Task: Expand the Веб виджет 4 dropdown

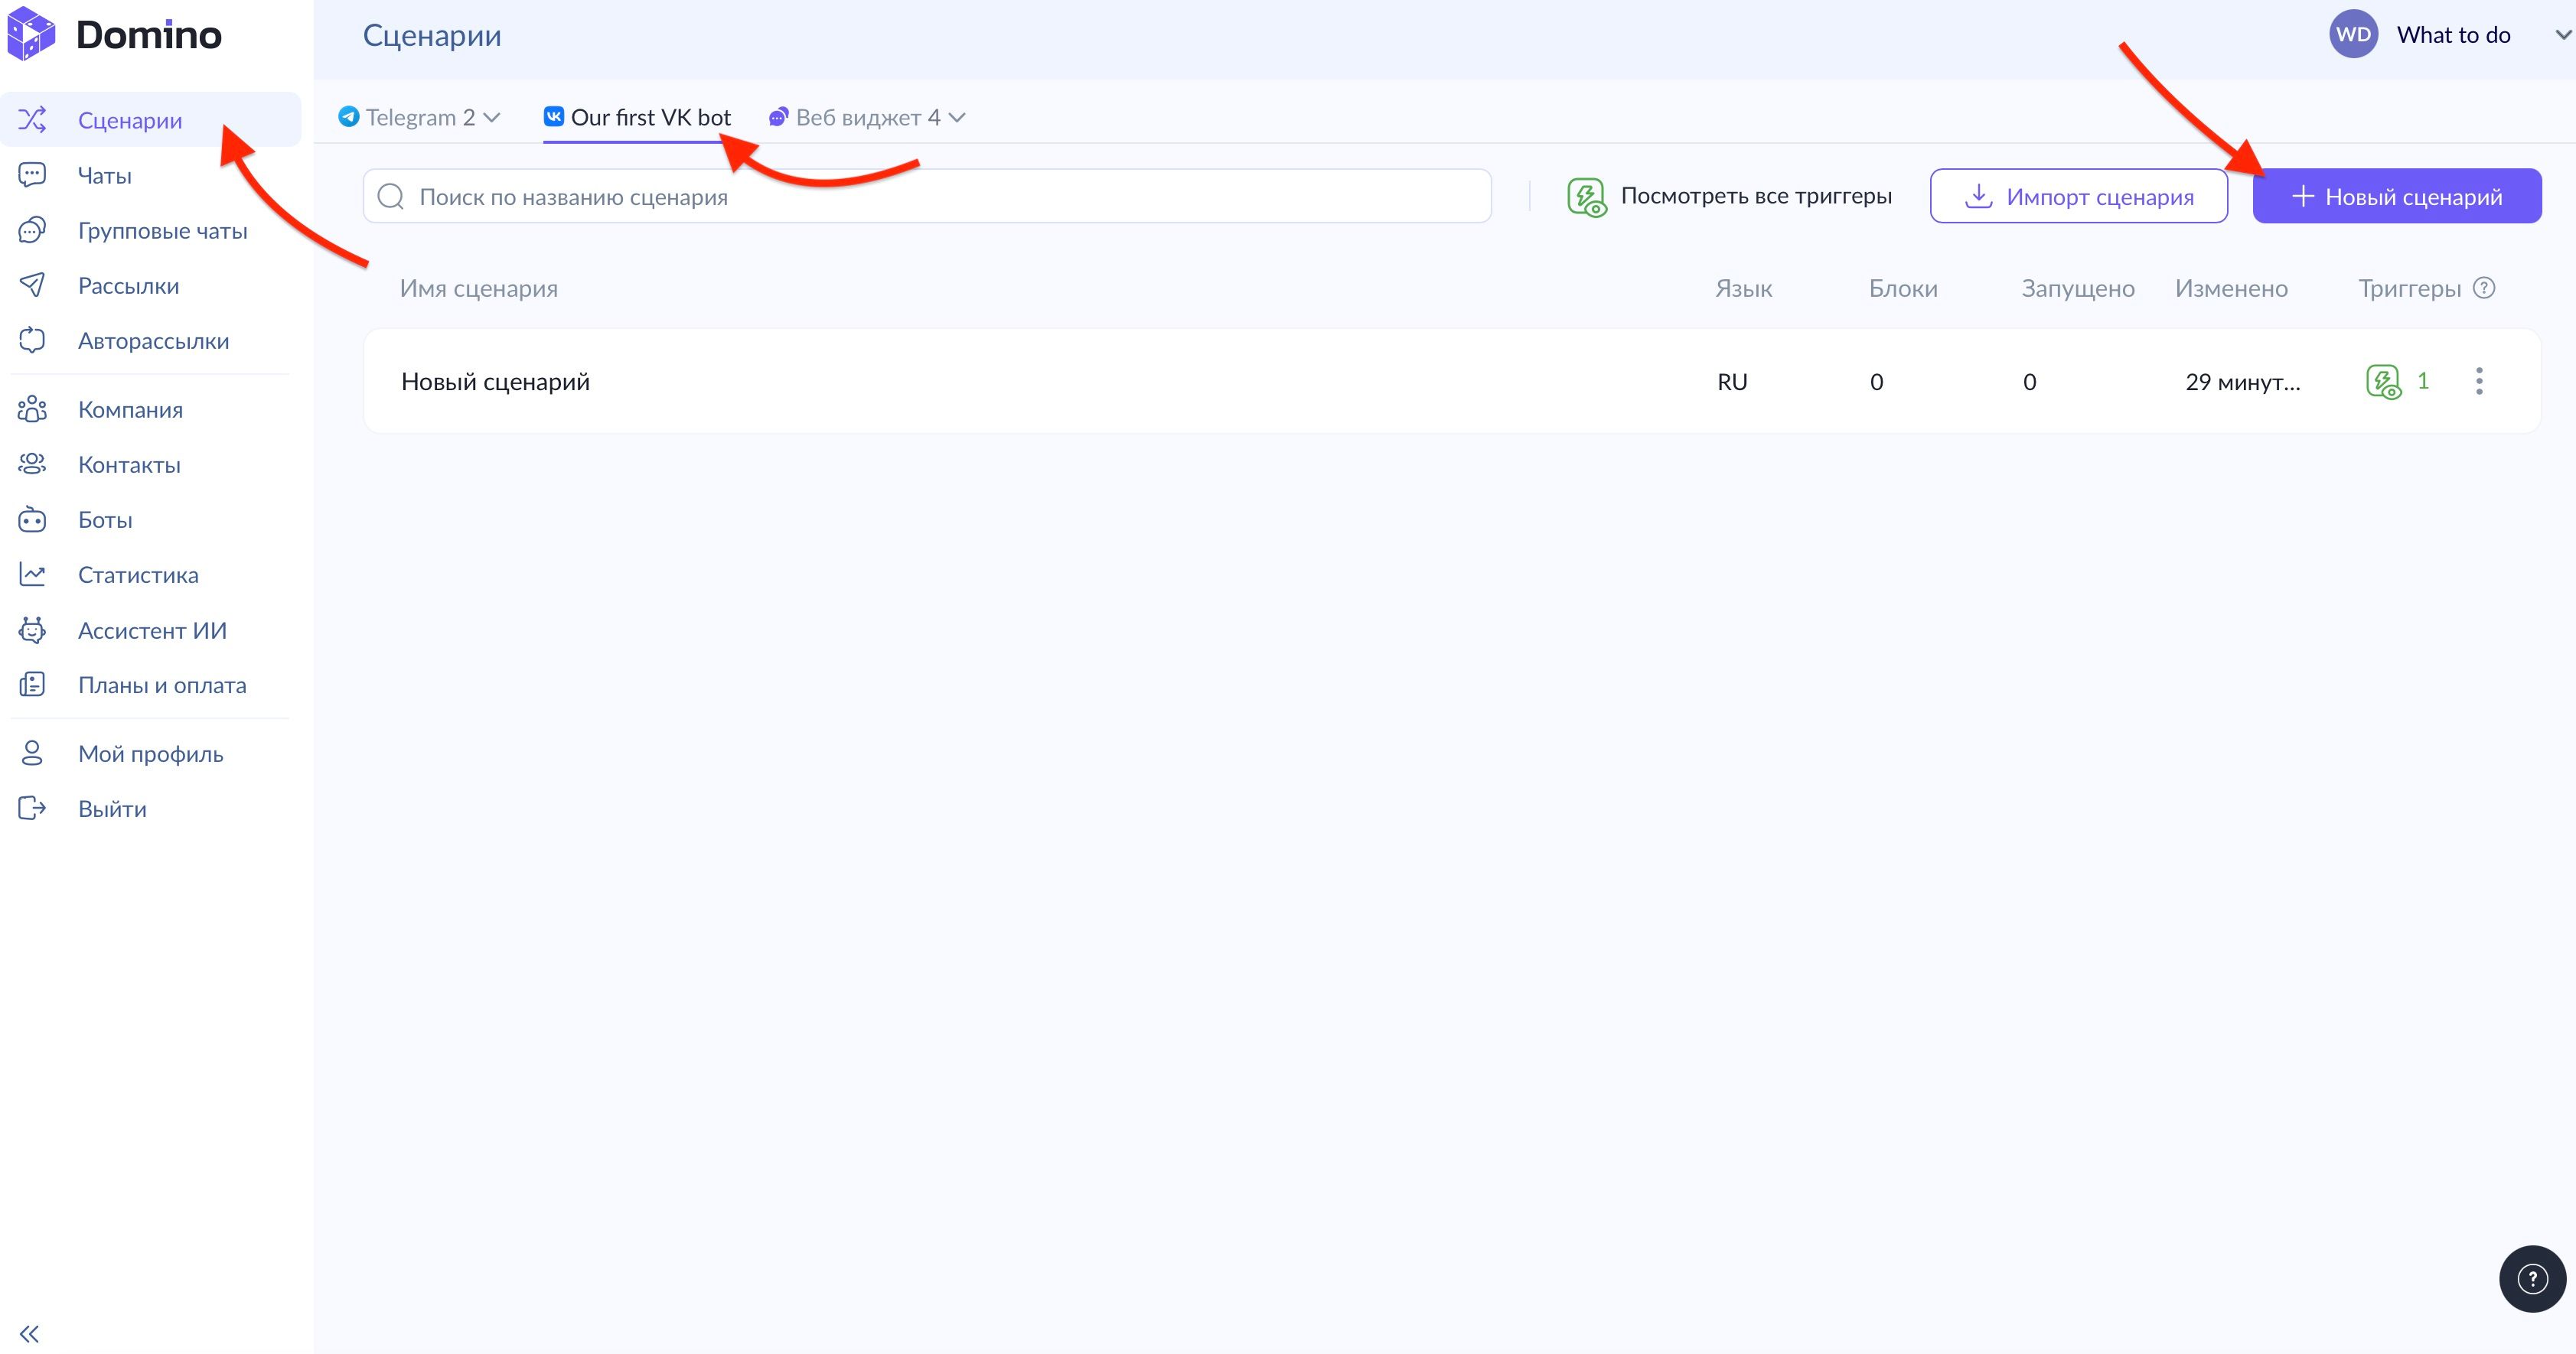Action: [957, 118]
